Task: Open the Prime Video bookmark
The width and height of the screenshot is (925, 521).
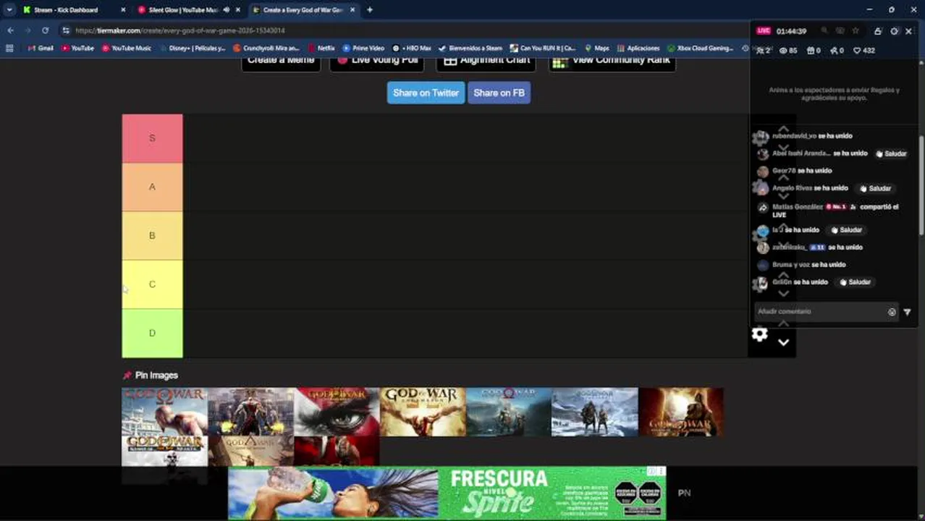Action: pyautogui.click(x=363, y=48)
